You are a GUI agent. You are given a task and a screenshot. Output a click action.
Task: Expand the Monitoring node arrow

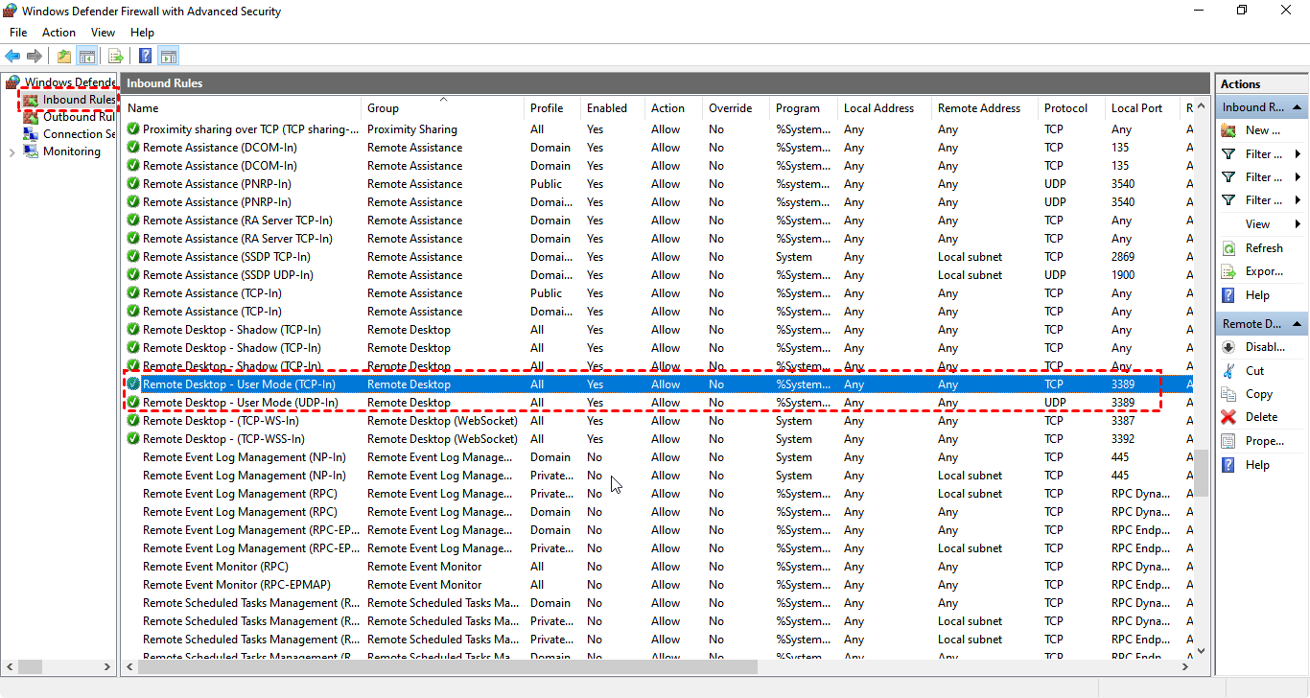[12, 151]
